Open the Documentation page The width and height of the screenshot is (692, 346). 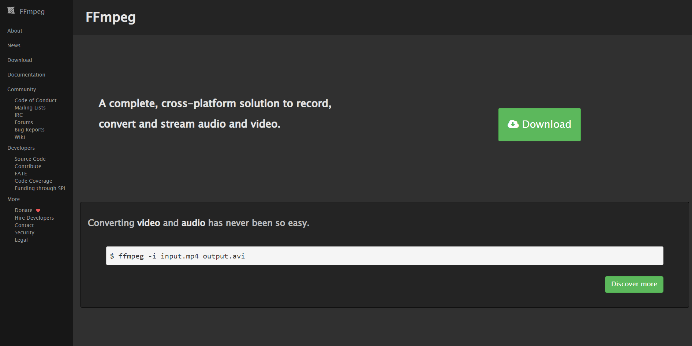[26, 75]
